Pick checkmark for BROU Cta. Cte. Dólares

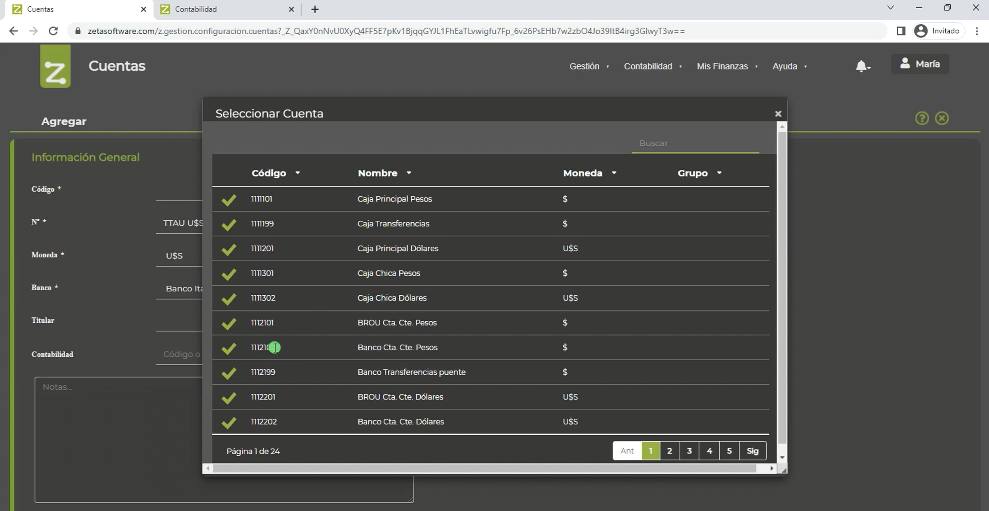click(229, 397)
